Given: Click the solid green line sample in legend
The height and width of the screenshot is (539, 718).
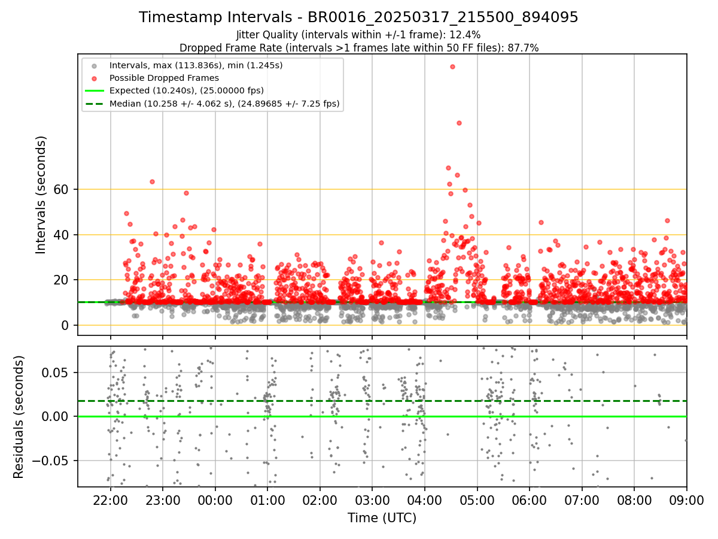Looking at the screenshot, I should (x=96, y=90).
